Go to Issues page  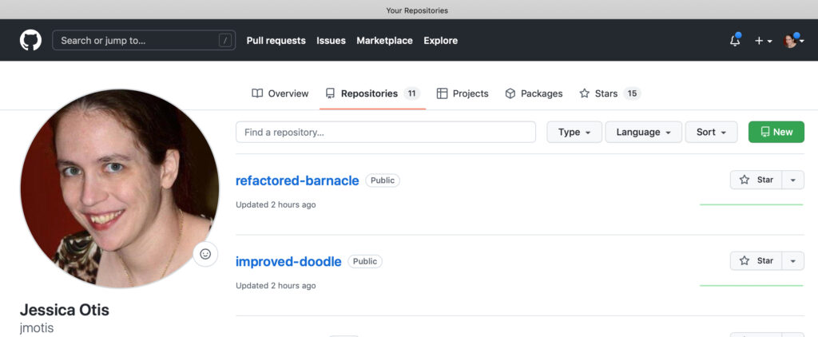[x=331, y=41]
